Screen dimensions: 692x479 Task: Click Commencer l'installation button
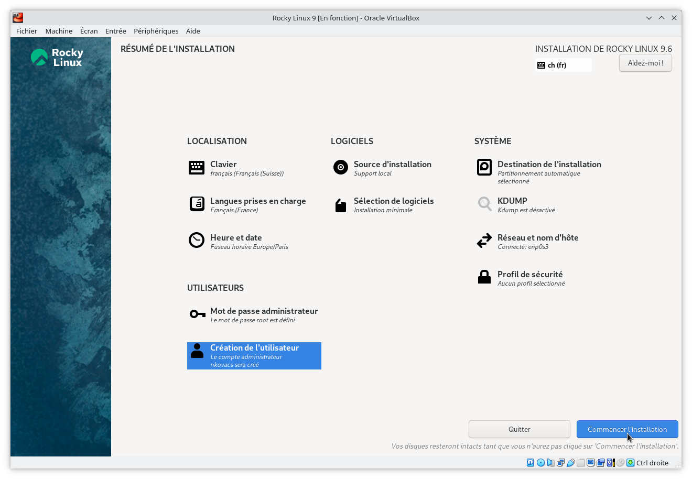tap(627, 429)
